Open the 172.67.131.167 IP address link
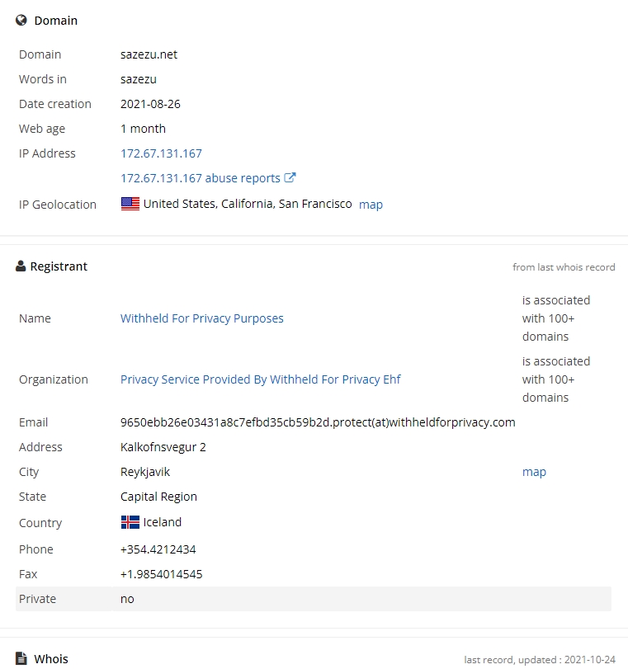 (161, 153)
